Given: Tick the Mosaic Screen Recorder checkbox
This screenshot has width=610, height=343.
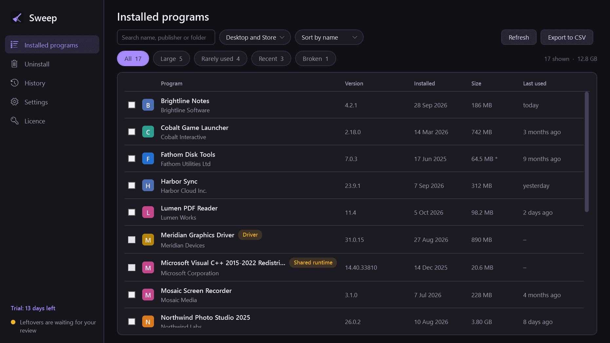Looking at the screenshot, I should coord(132,295).
